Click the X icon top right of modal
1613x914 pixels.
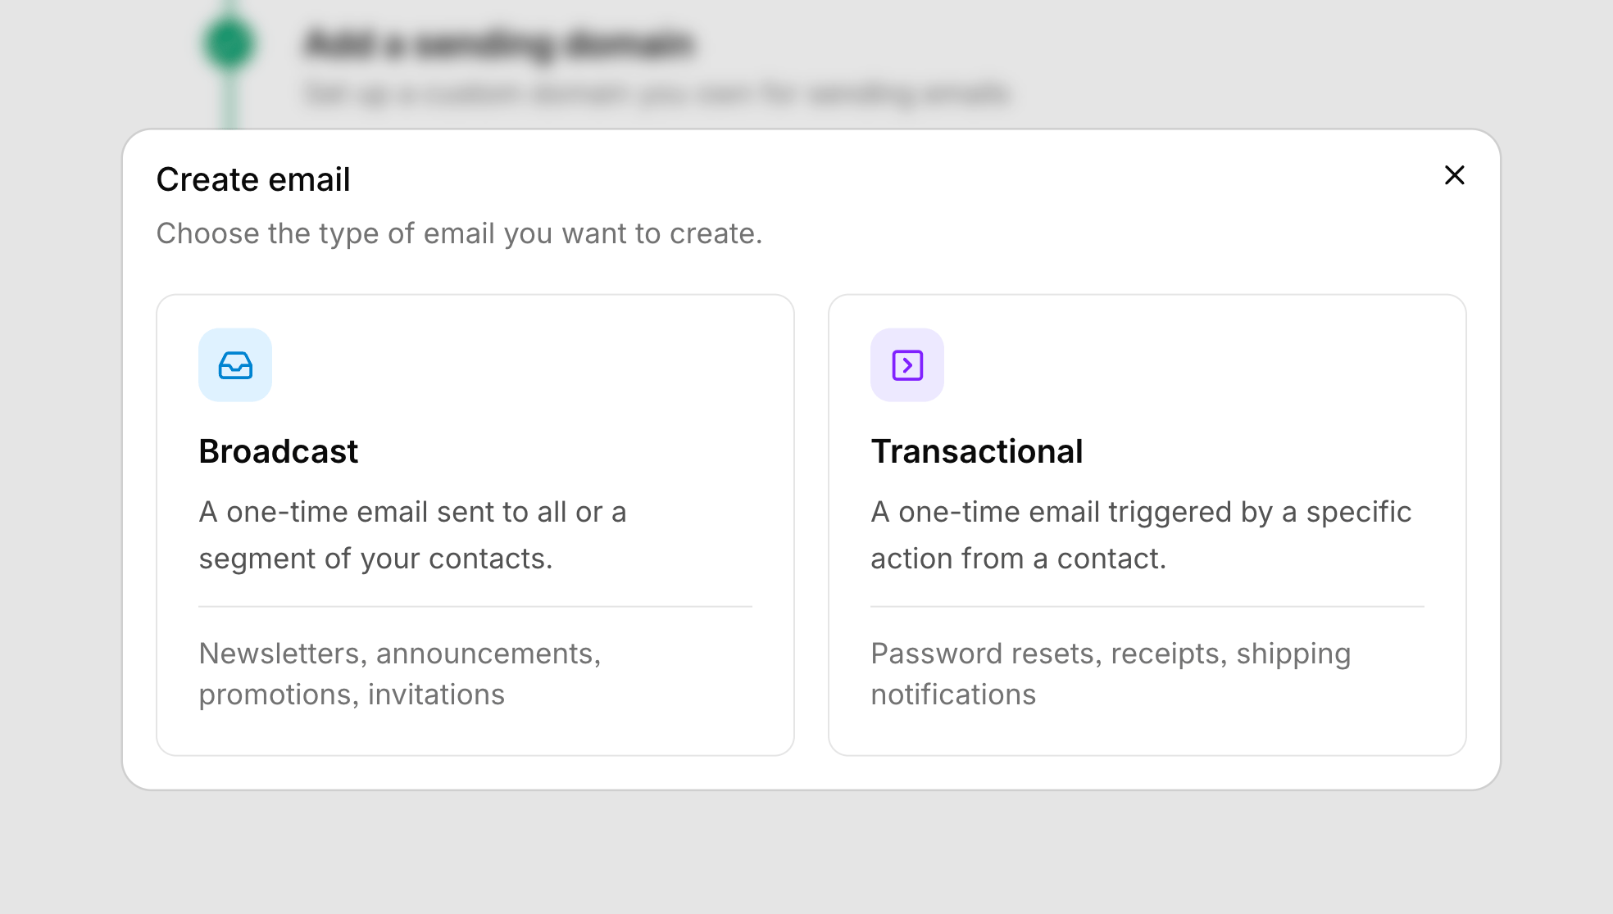(x=1454, y=175)
